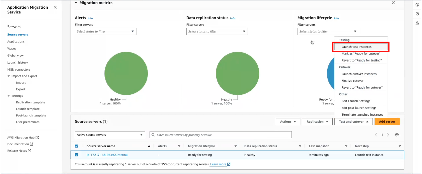
Task: Open ip-172-31-38-95.ec2.internal server link
Action: click(x=107, y=155)
